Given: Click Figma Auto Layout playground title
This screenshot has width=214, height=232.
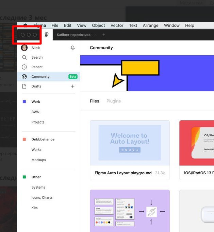Looking at the screenshot, I should pyautogui.click(x=123, y=173).
